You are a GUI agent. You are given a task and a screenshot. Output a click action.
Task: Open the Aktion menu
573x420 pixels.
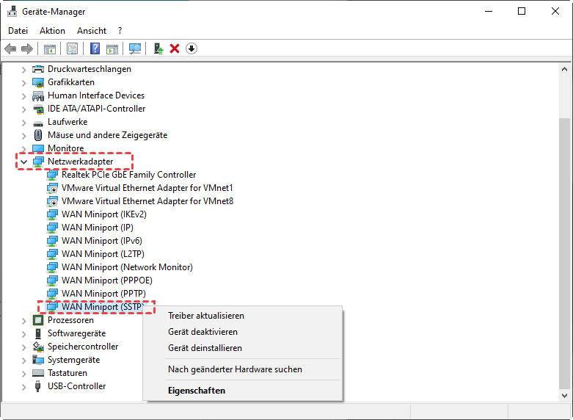(x=52, y=31)
